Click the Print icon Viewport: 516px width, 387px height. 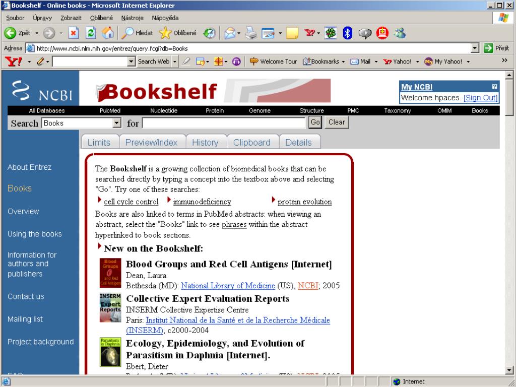[251, 33]
